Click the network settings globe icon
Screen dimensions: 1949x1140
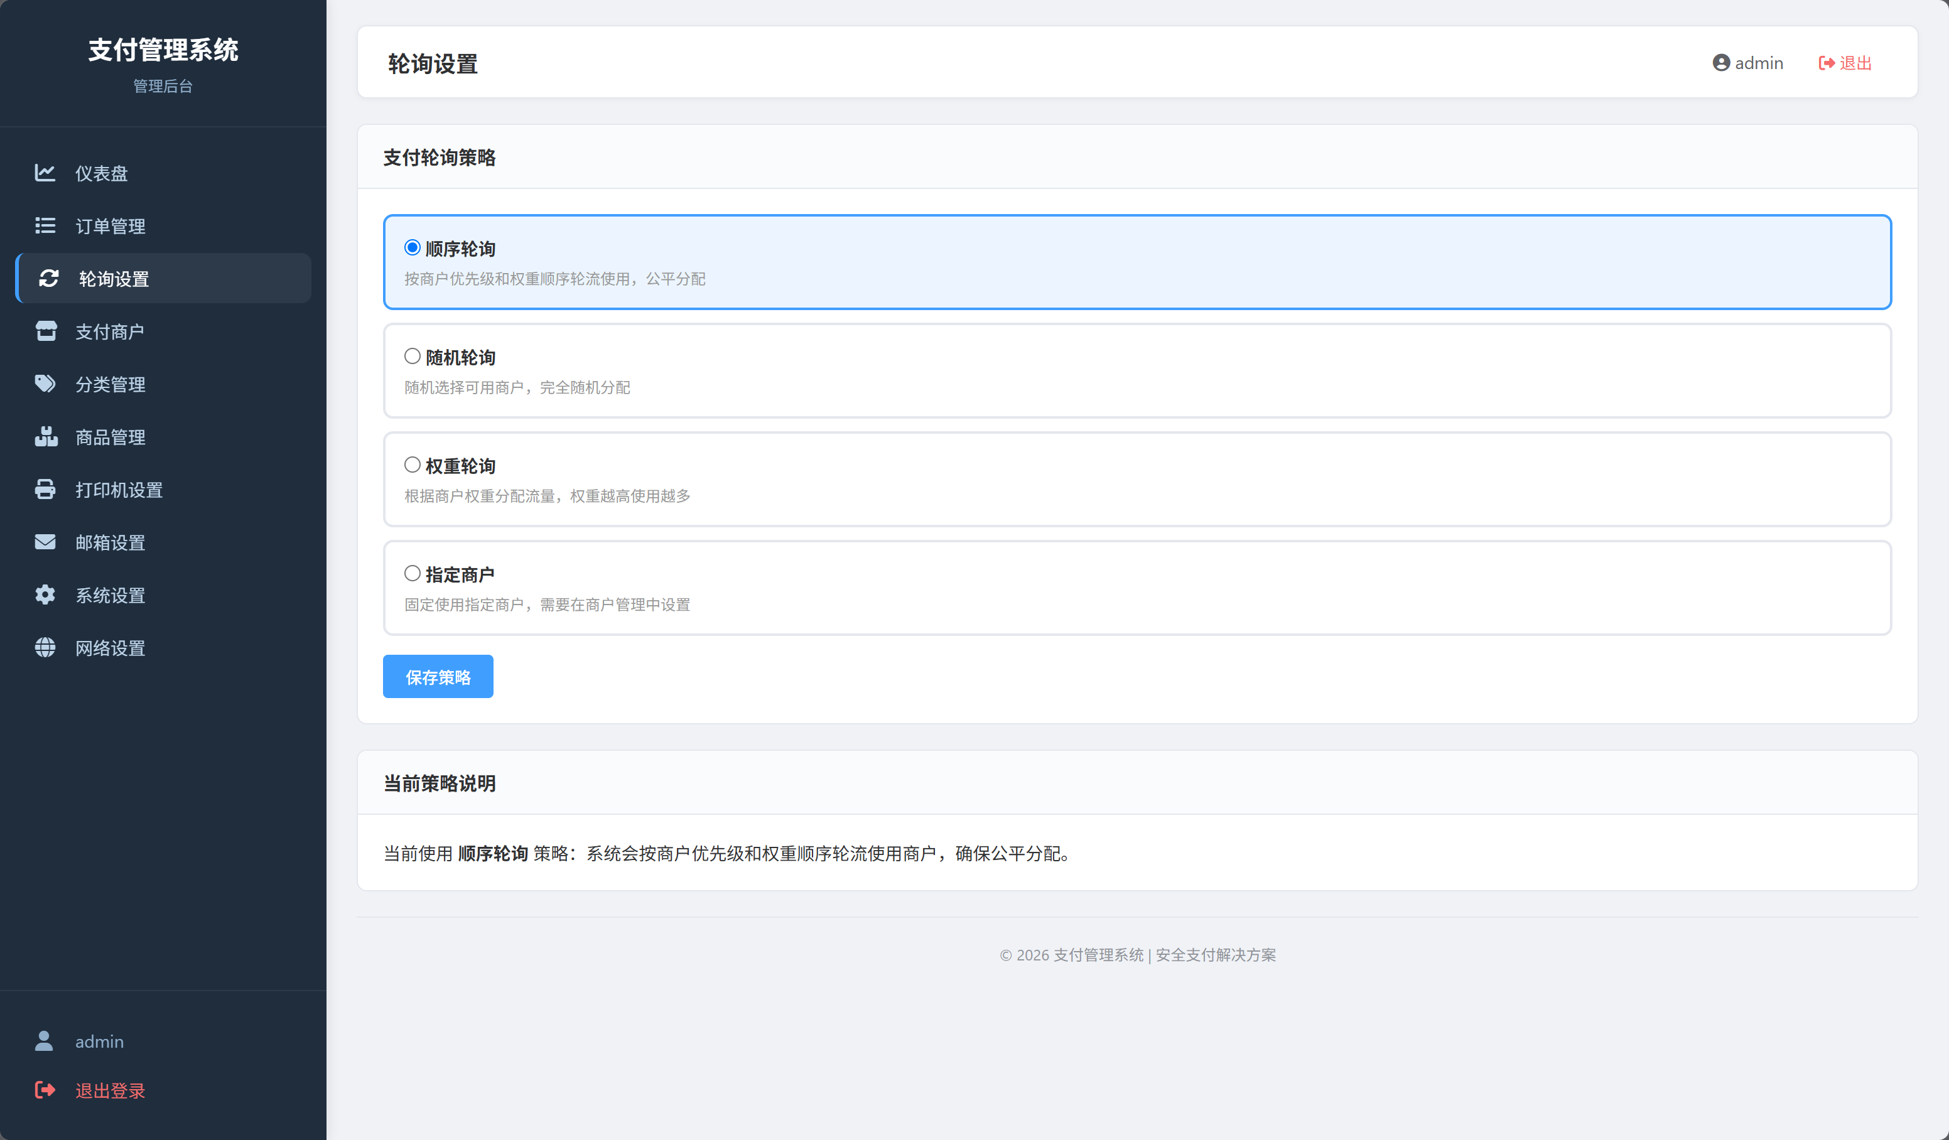(45, 647)
